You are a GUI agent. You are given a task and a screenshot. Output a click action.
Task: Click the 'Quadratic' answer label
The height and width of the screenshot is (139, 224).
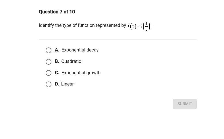click(71, 61)
